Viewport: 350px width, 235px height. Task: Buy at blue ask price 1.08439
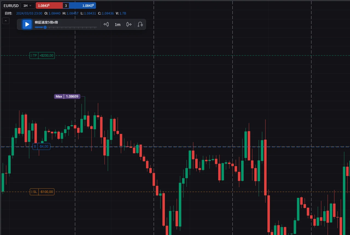(x=82, y=5)
